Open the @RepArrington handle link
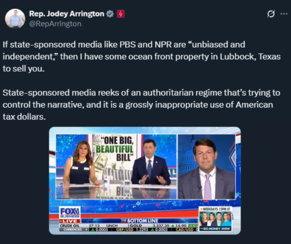This screenshot has width=291, height=244. click(x=55, y=24)
